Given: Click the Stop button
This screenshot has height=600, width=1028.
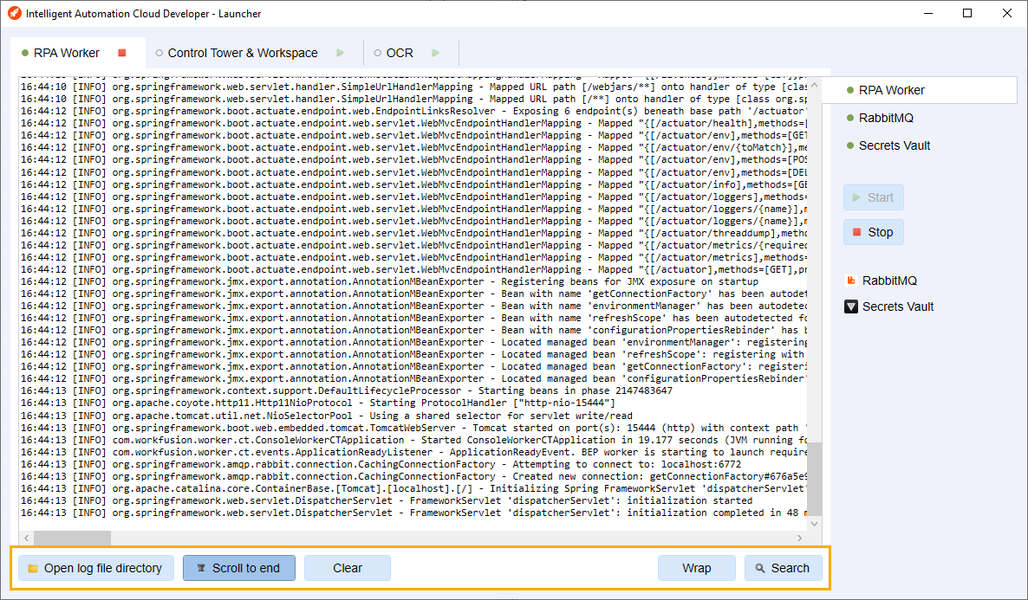Looking at the screenshot, I should [x=873, y=232].
